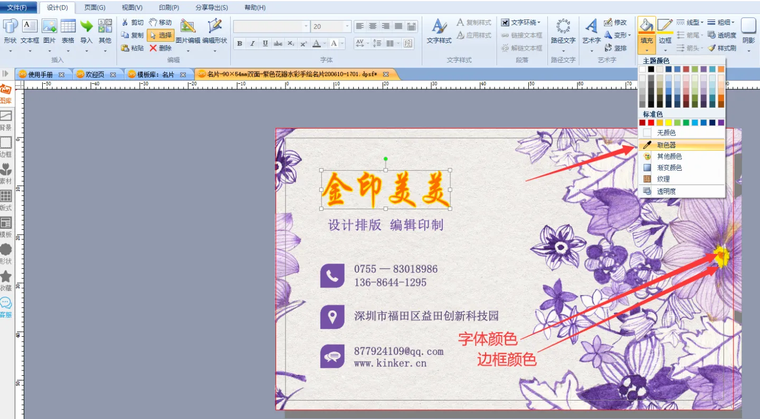Click the 文字样式 text style icon
The width and height of the screenshot is (760, 419).
(439, 26)
